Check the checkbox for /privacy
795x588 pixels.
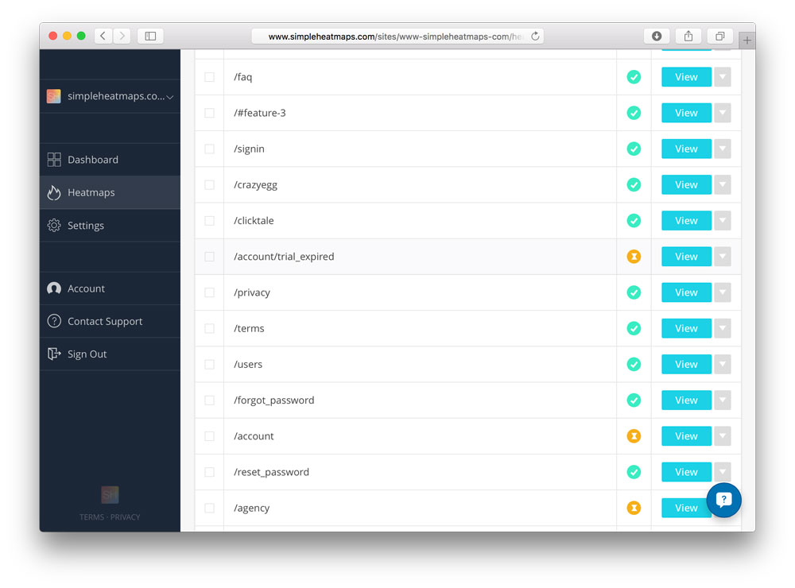click(209, 292)
